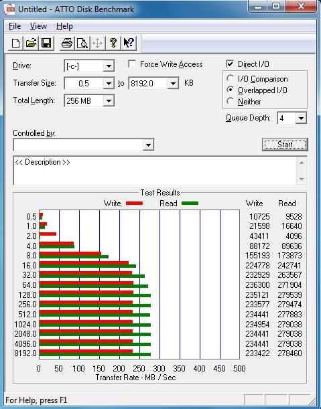Enable Force Write Access checkbox
This screenshot has width=321, height=409.
coord(132,64)
